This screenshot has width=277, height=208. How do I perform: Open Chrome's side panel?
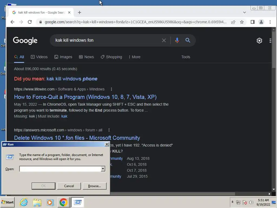pos(253,22)
